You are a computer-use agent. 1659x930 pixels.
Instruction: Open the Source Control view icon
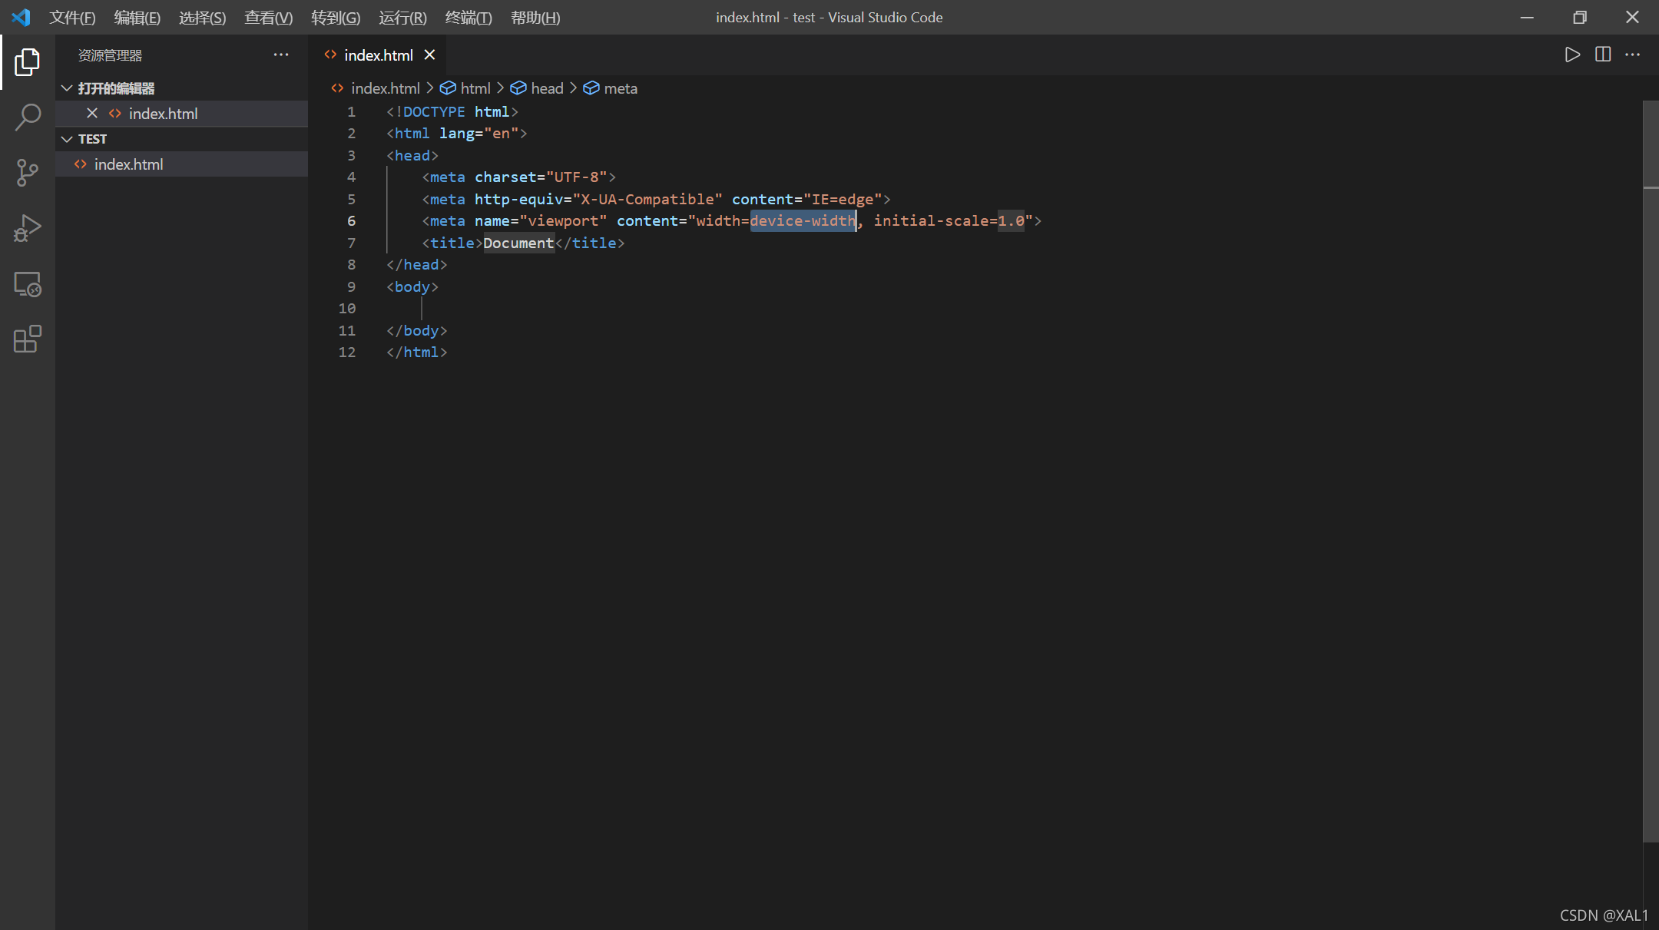coord(27,173)
